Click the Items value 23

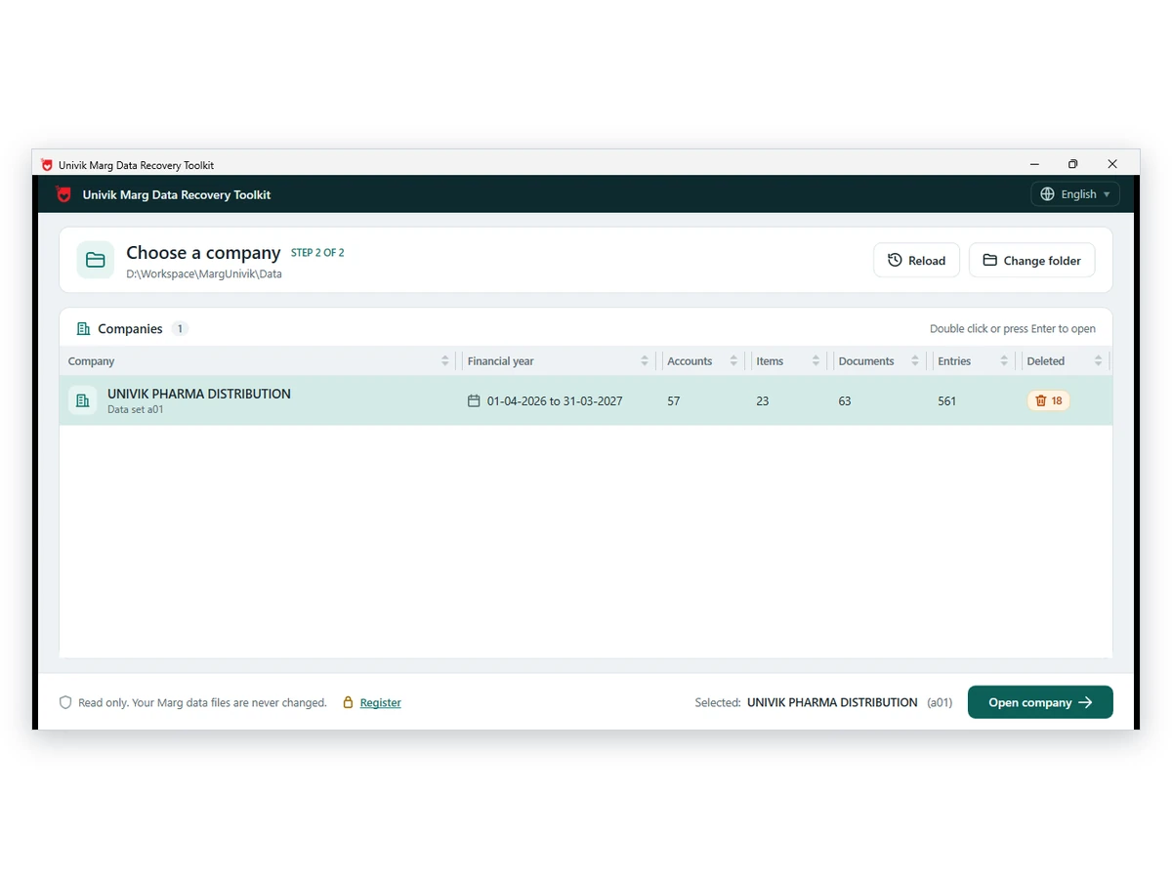pyautogui.click(x=763, y=401)
